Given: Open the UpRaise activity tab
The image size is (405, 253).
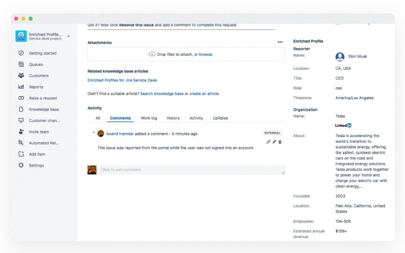Looking at the screenshot, I should [220, 118].
